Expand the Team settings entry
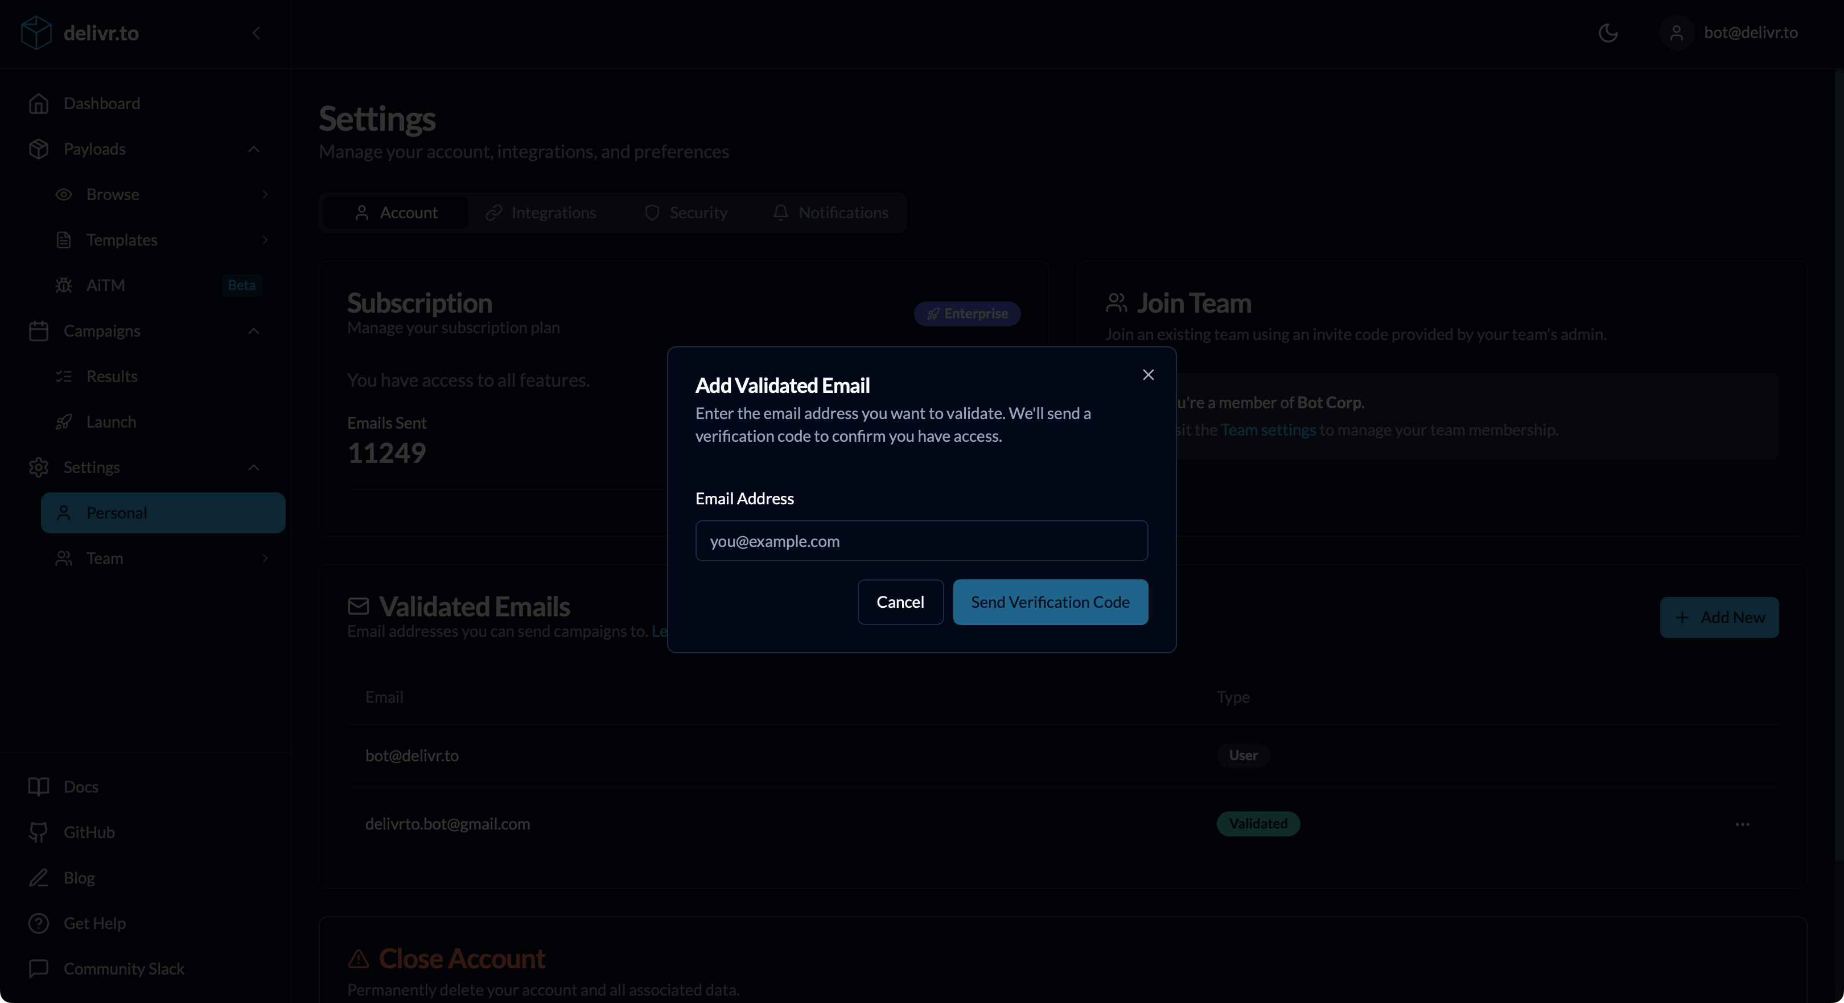The image size is (1844, 1003). coord(265,558)
